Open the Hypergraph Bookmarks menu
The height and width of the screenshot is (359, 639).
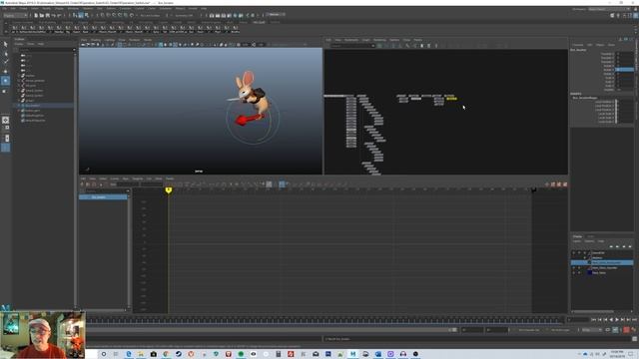350,40
